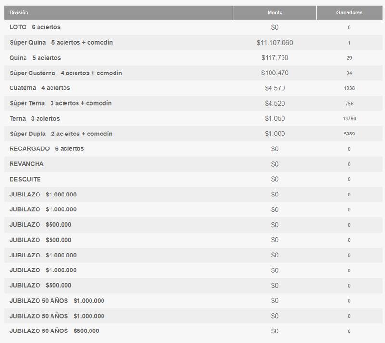Click the Ganadores column header
Screen dimensions: 385x343
coord(349,12)
